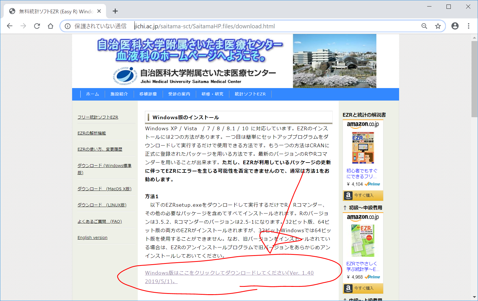
Task: Reload the page with the refresh icon
Action: click(x=37, y=26)
